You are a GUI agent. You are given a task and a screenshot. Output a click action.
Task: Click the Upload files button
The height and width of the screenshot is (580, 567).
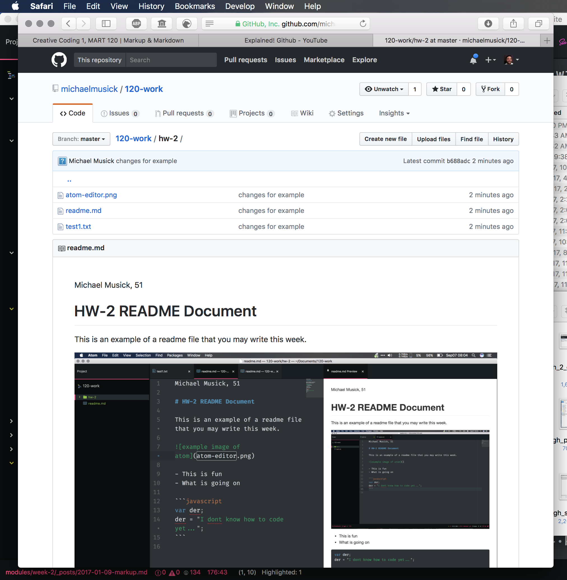pos(433,139)
